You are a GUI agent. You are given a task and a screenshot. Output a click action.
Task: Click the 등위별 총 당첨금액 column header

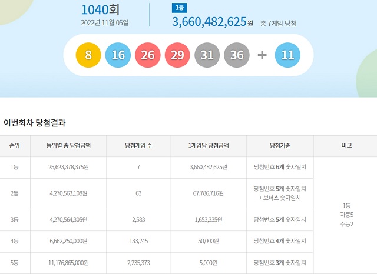[x=68, y=145]
